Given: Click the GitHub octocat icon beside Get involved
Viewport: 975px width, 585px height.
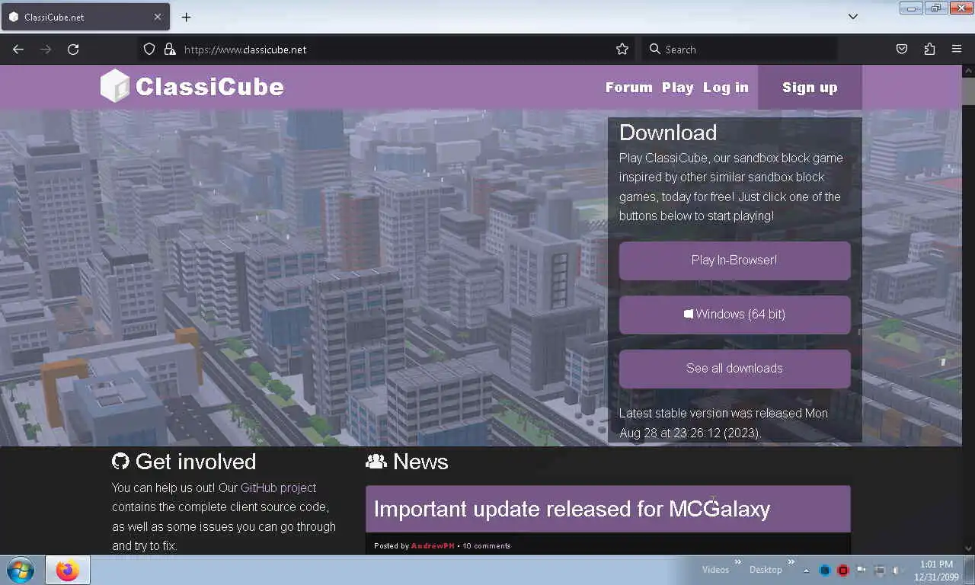Looking at the screenshot, I should click(120, 462).
